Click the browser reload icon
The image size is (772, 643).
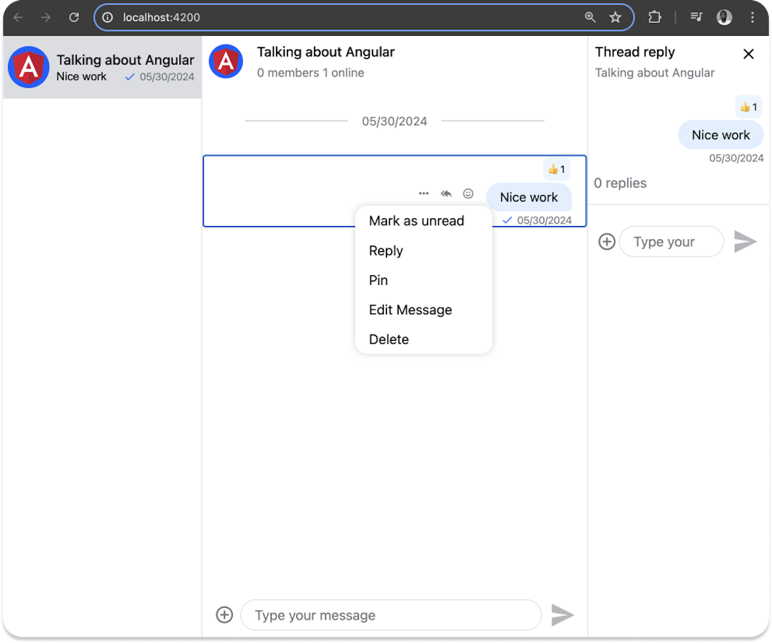coord(74,17)
